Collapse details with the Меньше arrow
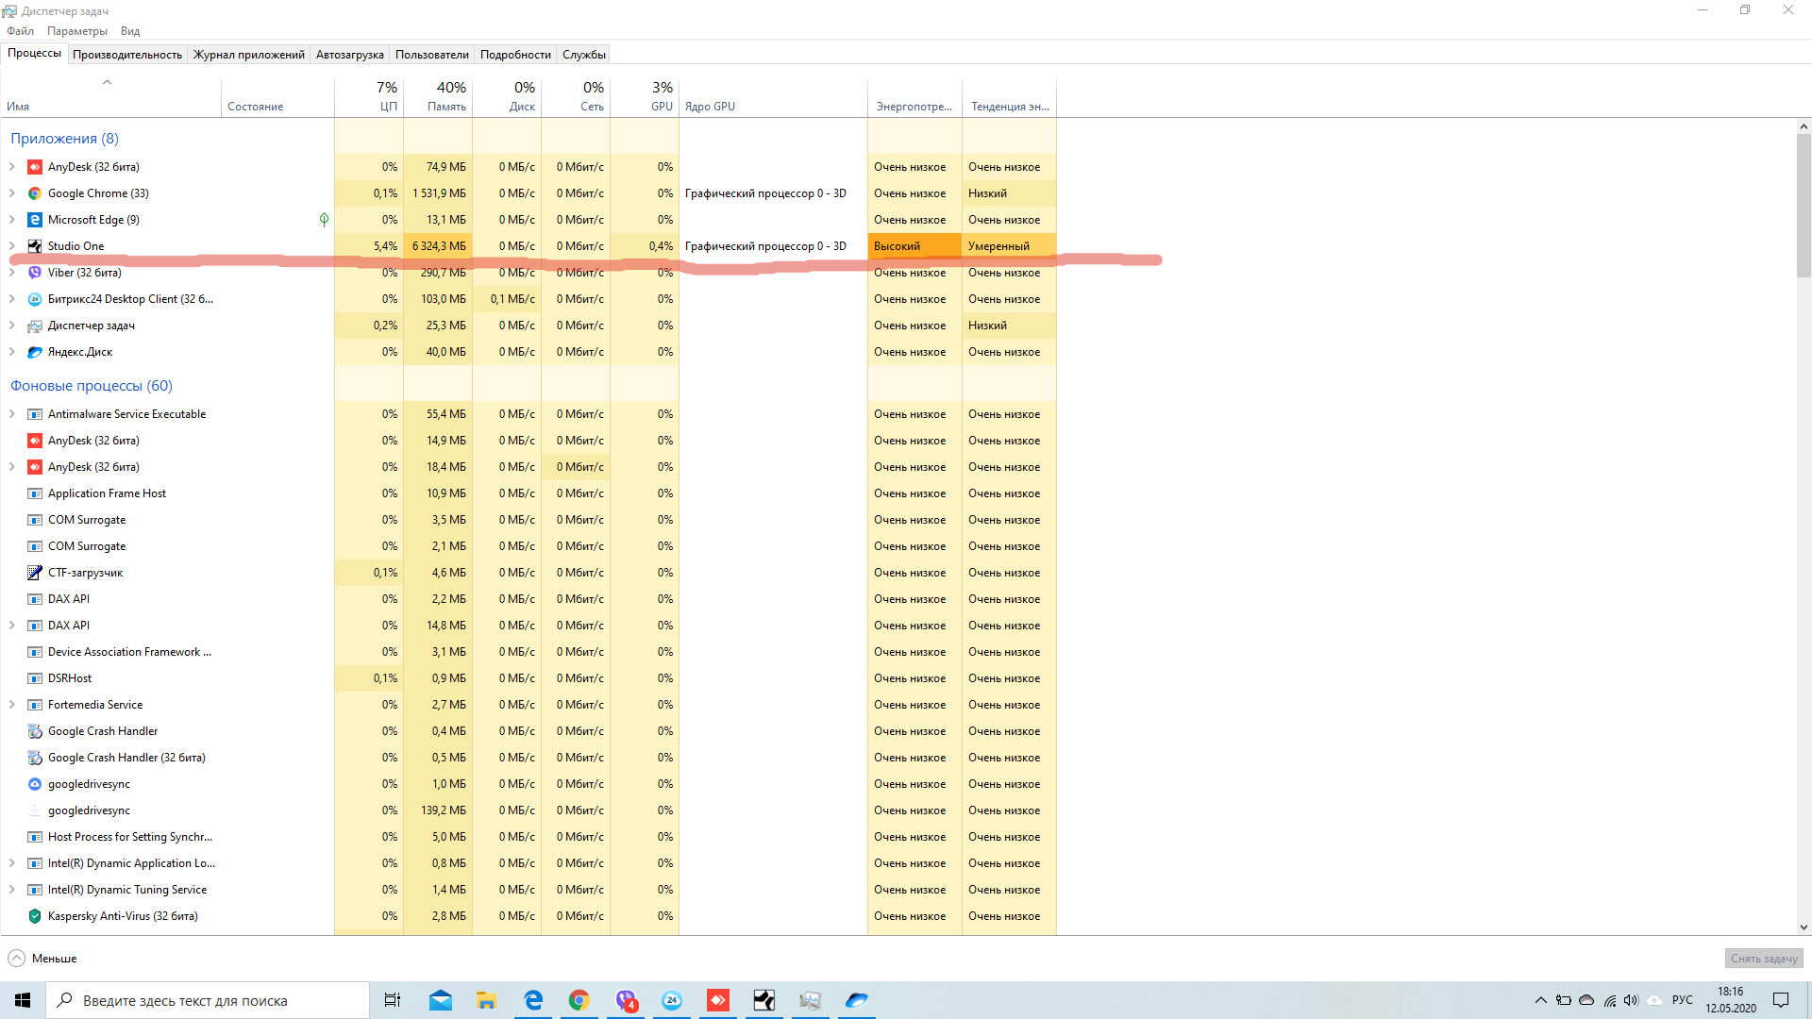 coord(17,959)
